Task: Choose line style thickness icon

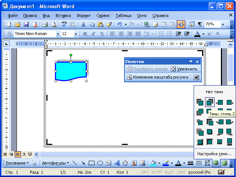Action: (190, 163)
